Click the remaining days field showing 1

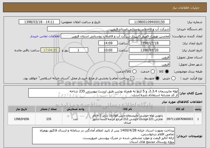[79, 50]
